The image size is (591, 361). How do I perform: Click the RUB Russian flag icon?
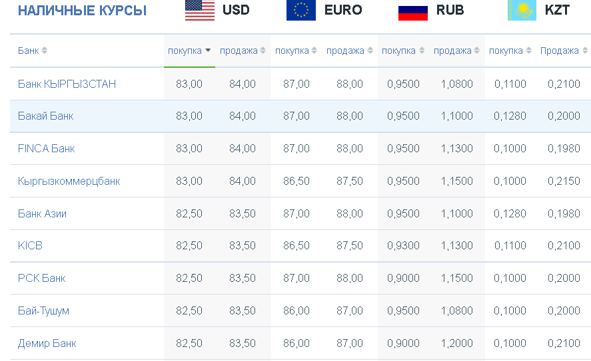tap(412, 10)
